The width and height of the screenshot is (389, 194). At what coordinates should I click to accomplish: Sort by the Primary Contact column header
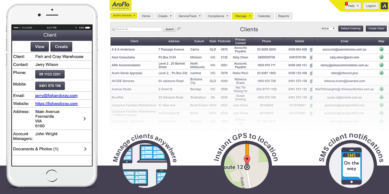pyautogui.click(x=241, y=41)
